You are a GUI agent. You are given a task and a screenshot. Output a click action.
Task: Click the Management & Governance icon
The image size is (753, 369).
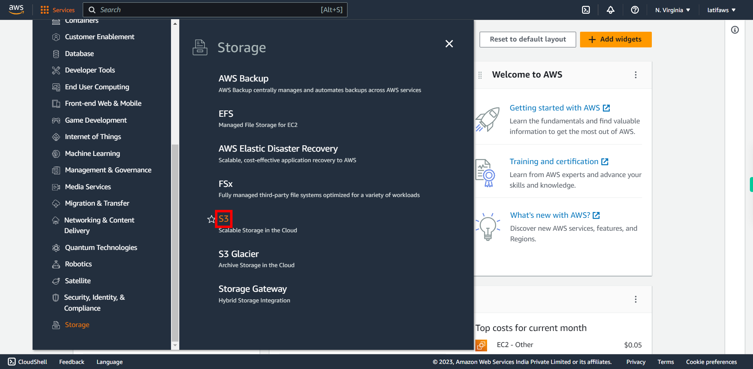click(56, 170)
